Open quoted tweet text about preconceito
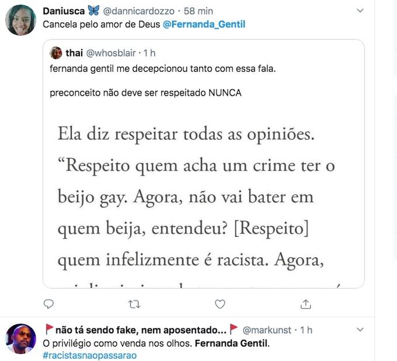The width and height of the screenshot is (397, 361). [145, 93]
